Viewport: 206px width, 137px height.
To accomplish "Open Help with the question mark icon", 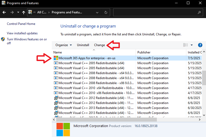I will point(200,45).
